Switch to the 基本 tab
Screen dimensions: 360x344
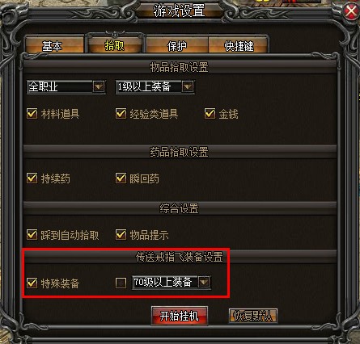pyautogui.click(x=54, y=45)
